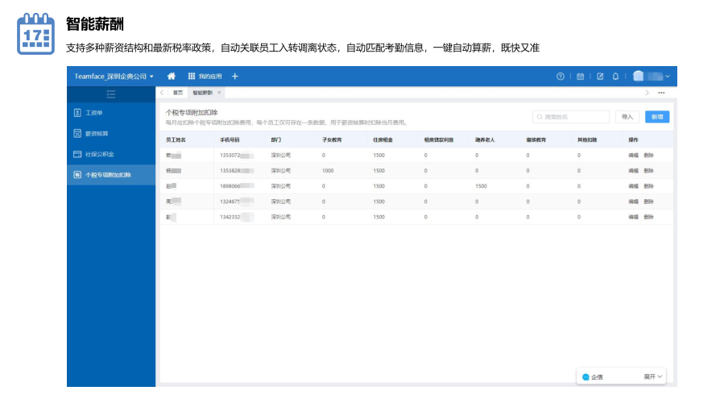The width and height of the screenshot is (724, 407).
Task: Edit the row with phone 1342332
Action: point(634,217)
